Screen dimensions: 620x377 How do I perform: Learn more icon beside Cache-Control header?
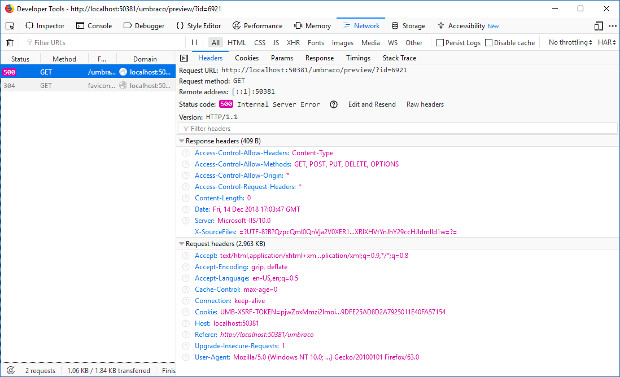(185, 290)
